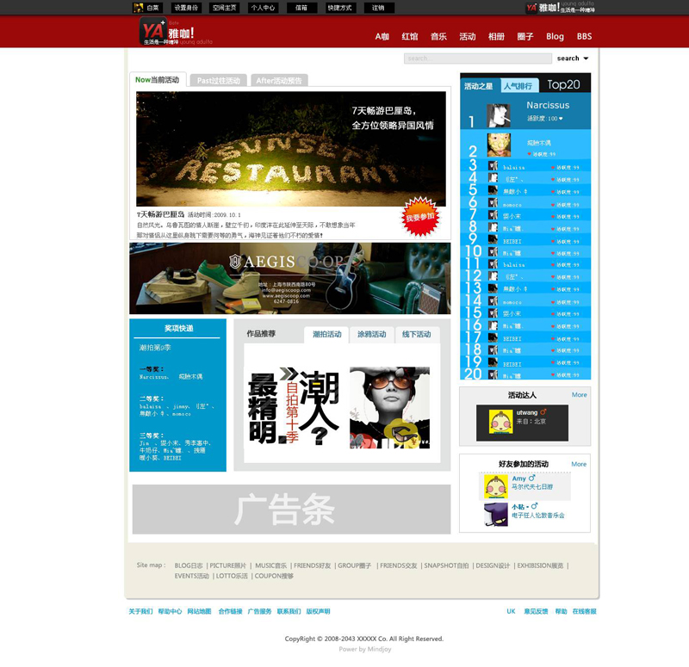
Task: Click Narcissus avatar in rank 1
Action: pos(498,116)
